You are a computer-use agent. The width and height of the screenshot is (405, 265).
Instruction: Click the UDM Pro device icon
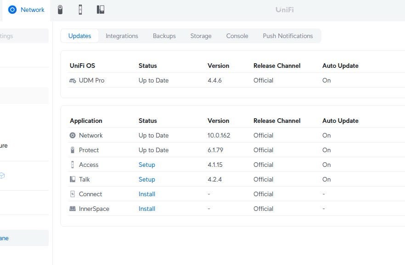[x=73, y=81]
